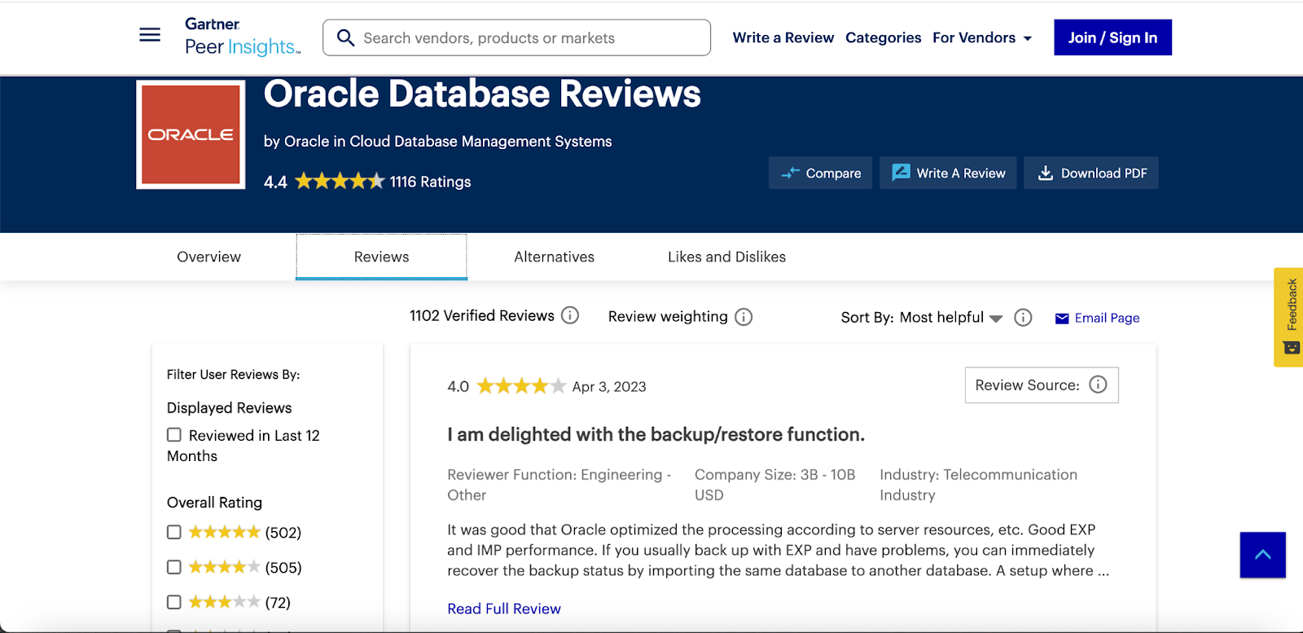Click the Oracle logo thumbnail
1303x633 pixels.
(x=191, y=134)
